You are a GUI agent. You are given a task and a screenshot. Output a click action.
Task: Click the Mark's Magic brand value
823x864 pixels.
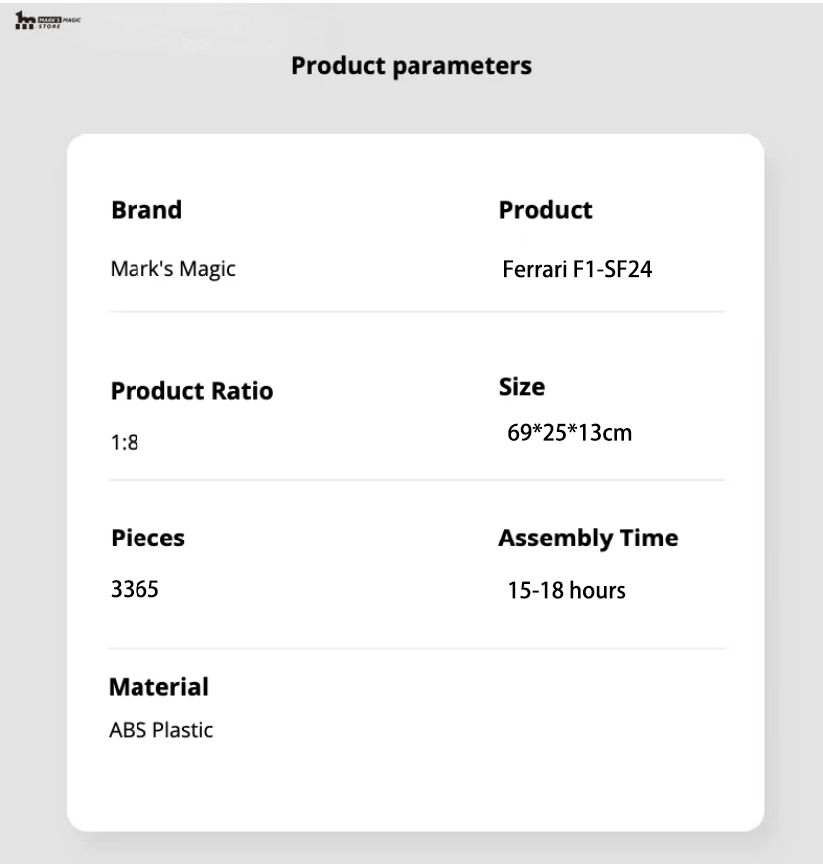[x=172, y=269]
